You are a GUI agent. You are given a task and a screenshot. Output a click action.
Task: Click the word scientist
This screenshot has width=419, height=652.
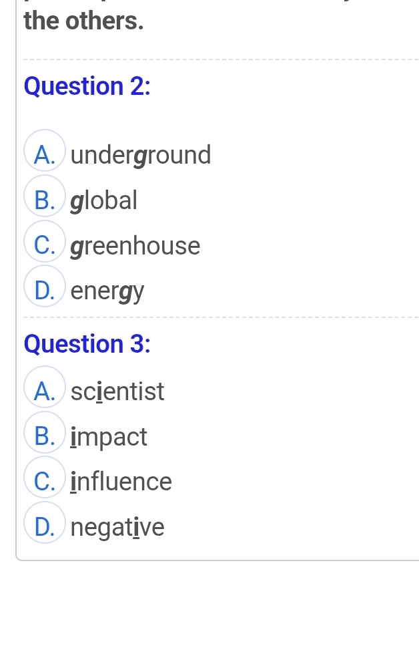(117, 391)
